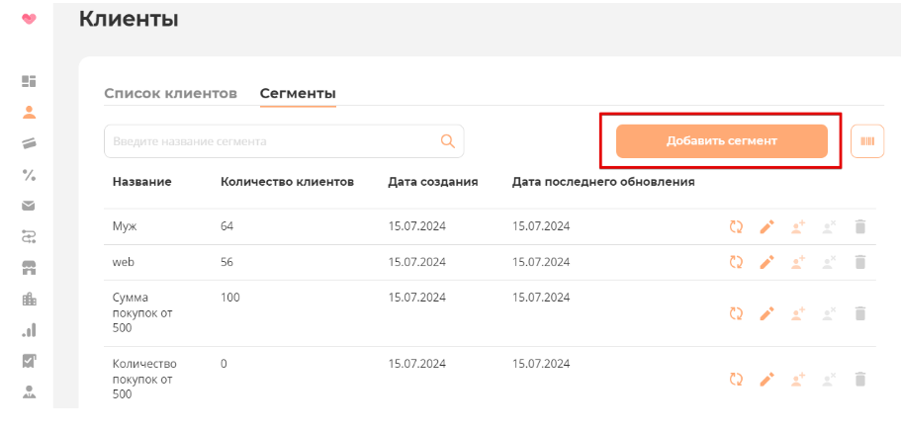This screenshot has height=432, width=901.
Task: Refresh the Сумма покупок от 500 segment
Action: (x=736, y=313)
